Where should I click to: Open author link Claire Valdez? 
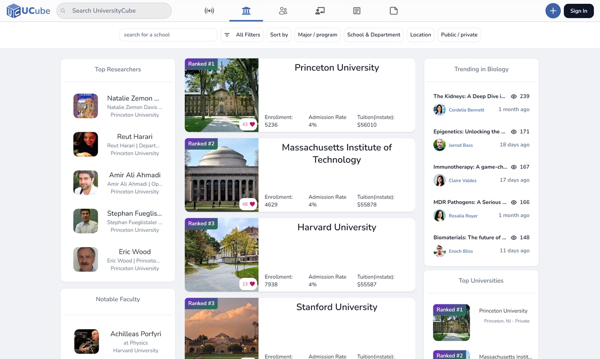[x=463, y=180]
